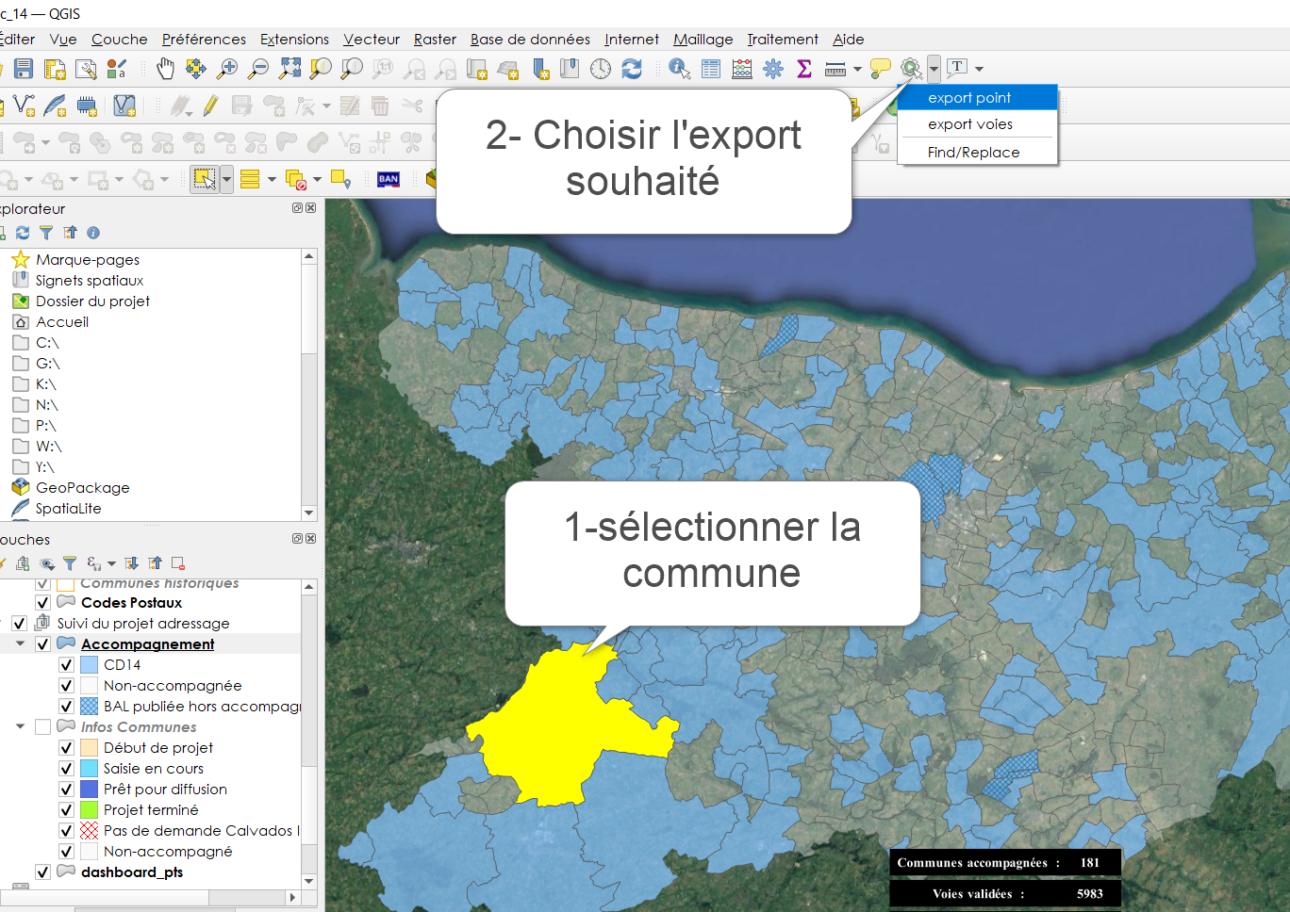Open the Select Features tool dropdown arrow
Viewport: 1290px width, 912px height.
click(x=226, y=179)
